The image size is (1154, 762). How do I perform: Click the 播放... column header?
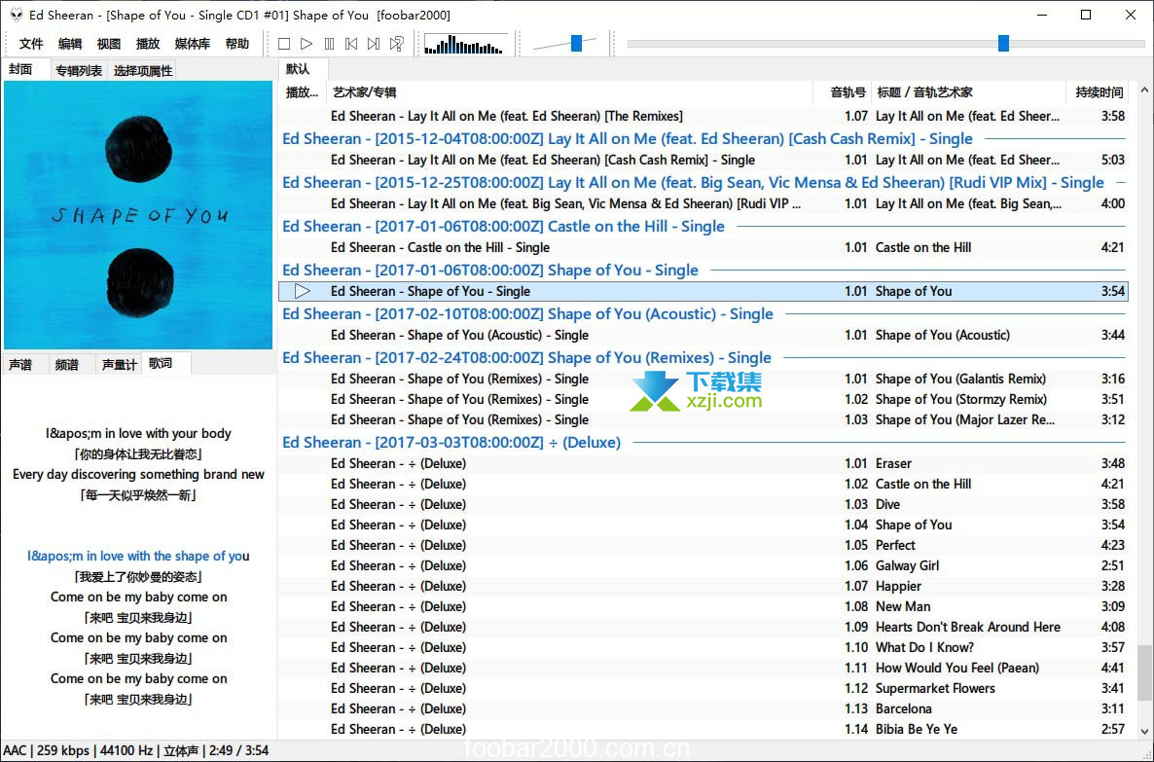pyautogui.click(x=302, y=92)
